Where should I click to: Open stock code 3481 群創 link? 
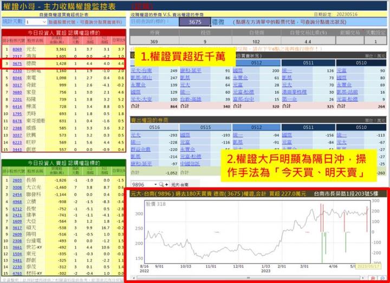17,260
